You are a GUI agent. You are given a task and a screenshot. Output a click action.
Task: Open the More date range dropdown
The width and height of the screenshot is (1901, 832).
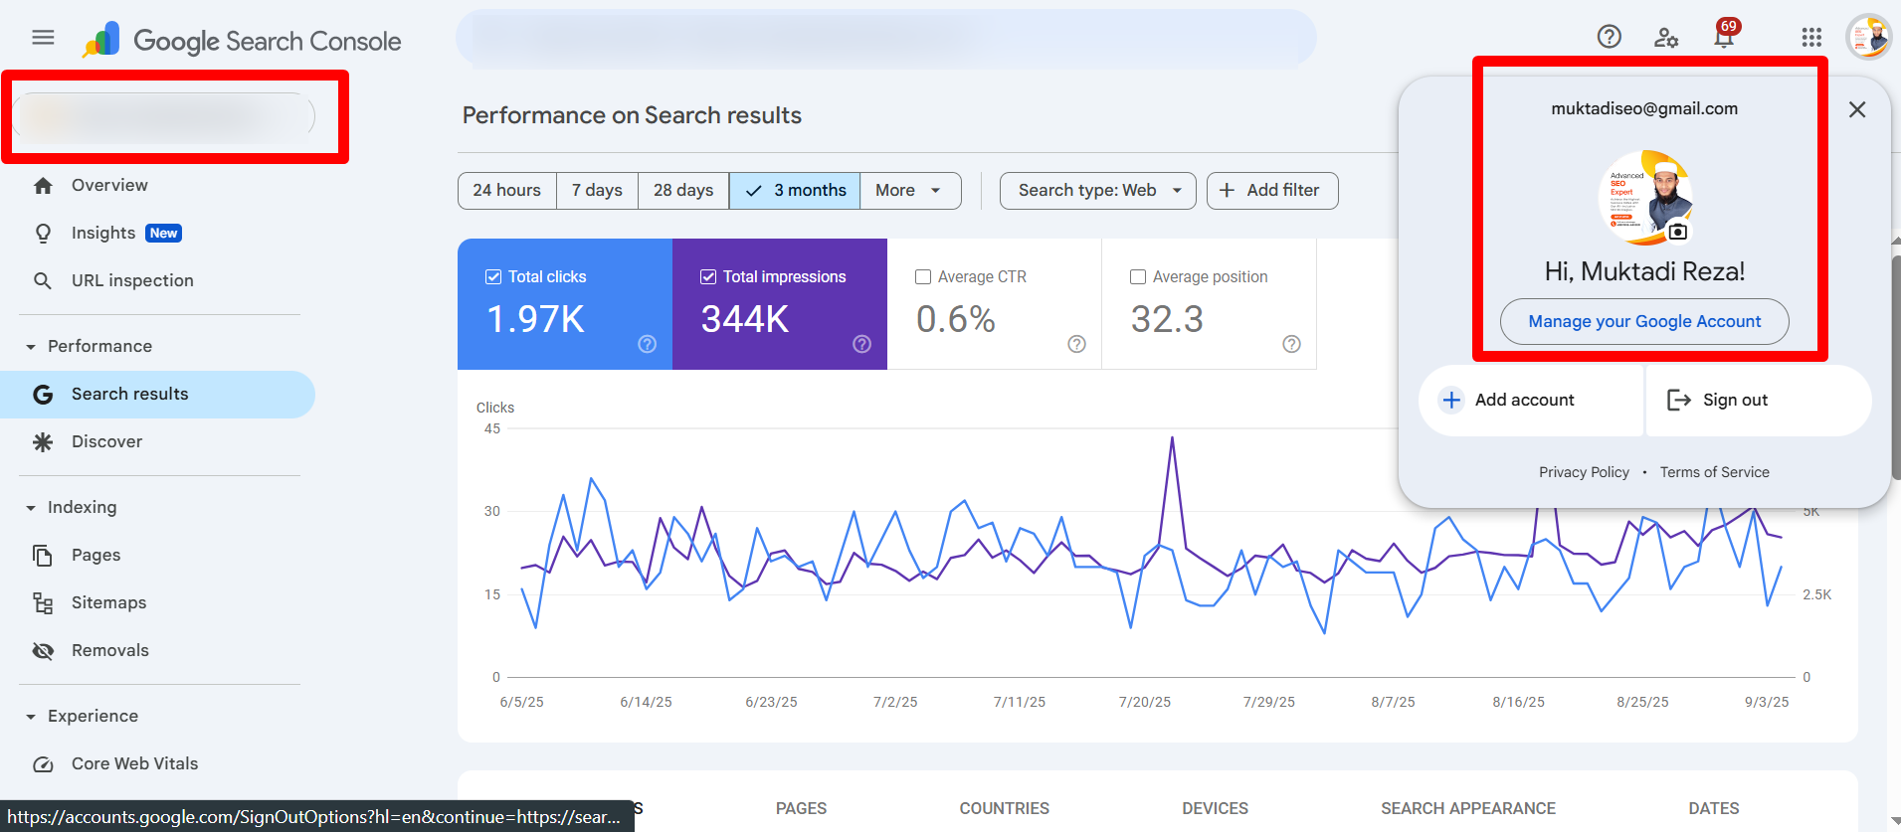pyautogui.click(x=910, y=190)
